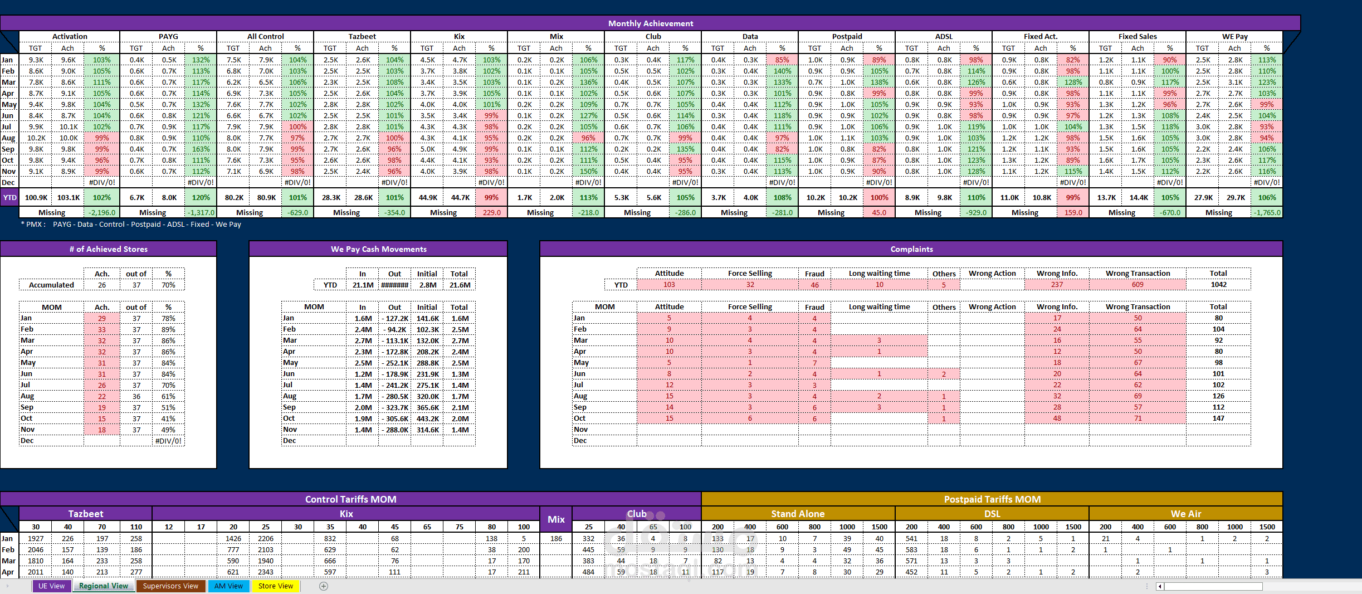This screenshot has height=594, width=1362.
Task: Click the horizontal scrollbar thumb
Action: click(x=1213, y=586)
